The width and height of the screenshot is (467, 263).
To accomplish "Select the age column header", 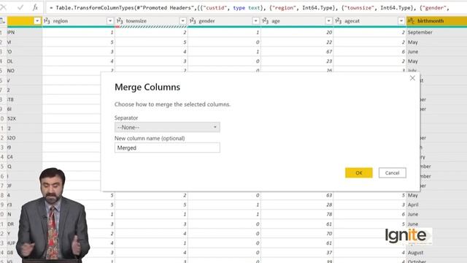I will coord(297,21).
